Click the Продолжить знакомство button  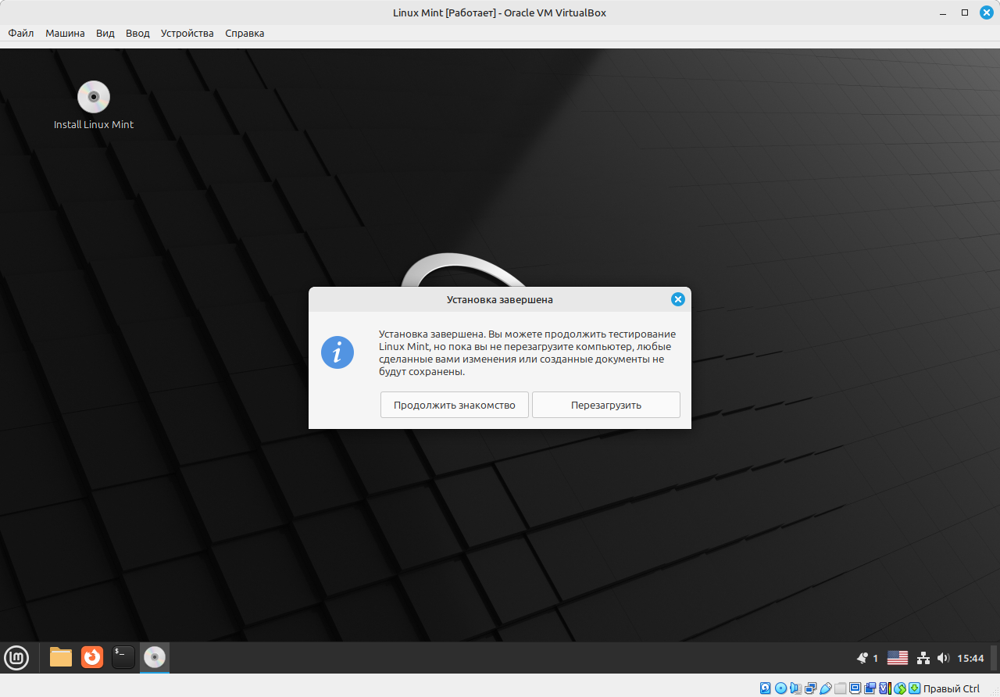455,405
